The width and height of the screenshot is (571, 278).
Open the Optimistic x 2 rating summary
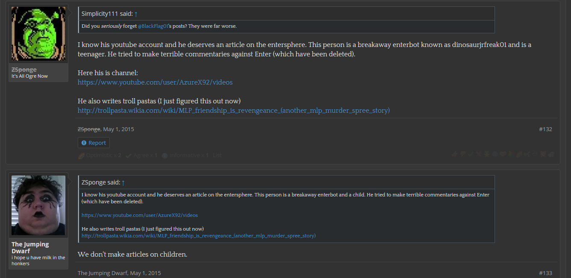click(x=100, y=155)
